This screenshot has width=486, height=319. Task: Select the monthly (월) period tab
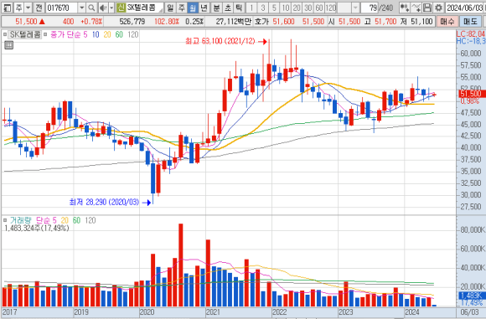[x=193, y=8]
